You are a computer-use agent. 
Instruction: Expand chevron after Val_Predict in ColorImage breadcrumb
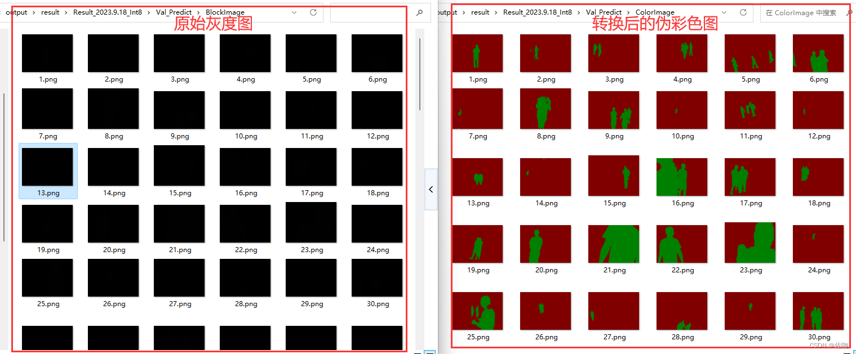tap(629, 12)
